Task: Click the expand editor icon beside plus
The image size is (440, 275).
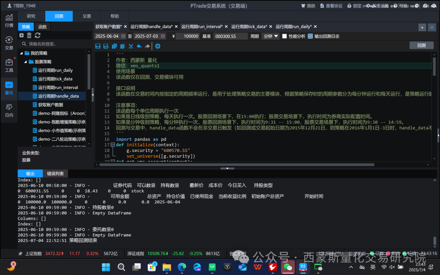Action: click(432, 27)
